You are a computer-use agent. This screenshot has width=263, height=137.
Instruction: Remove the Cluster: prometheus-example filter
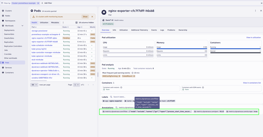[38, 3]
